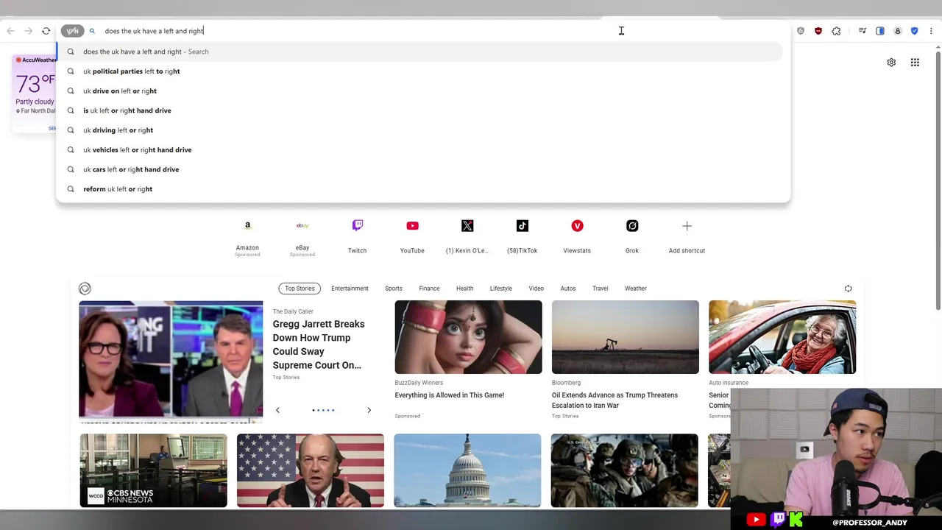Open the TikTok shortcut
The height and width of the screenshot is (530, 942).
click(x=522, y=236)
